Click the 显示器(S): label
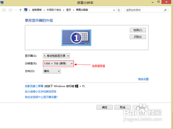The height and width of the screenshot is (129, 173). coord(31,56)
